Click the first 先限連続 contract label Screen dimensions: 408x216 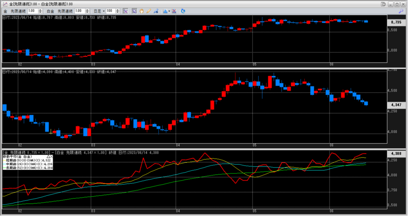pyautogui.click(x=18, y=11)
